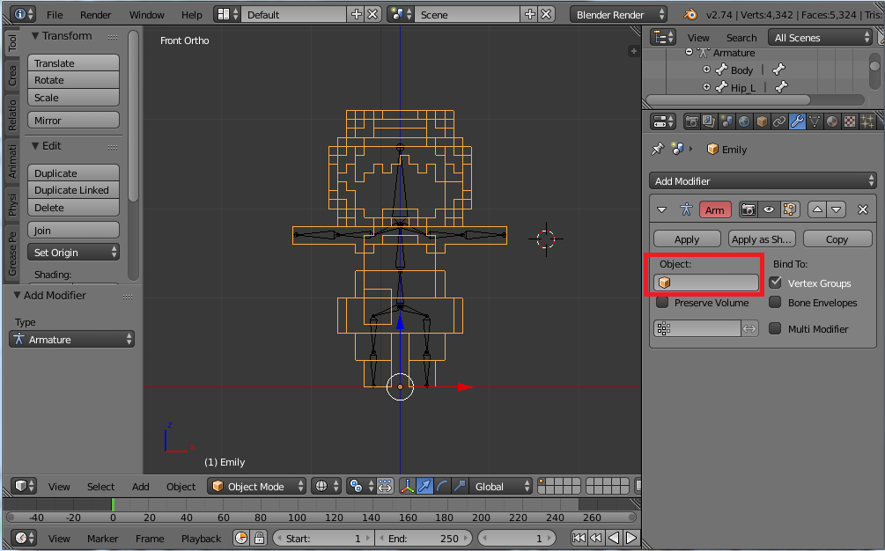The image size is (885, 551).
Task: Open the viewport shading dropdown
Action: [x=327, y=486]
